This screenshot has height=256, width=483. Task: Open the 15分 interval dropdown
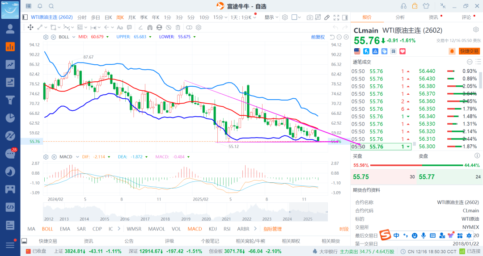coord(220,17)
